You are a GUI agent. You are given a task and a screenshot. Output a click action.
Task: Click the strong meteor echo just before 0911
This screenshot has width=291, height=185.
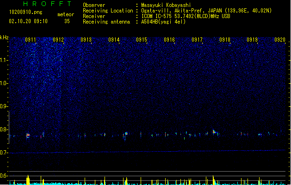click(x=28, y=136)
